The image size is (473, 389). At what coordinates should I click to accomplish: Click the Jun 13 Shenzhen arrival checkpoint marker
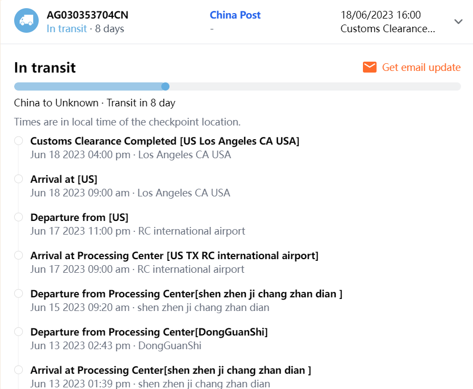pos(19,370)
